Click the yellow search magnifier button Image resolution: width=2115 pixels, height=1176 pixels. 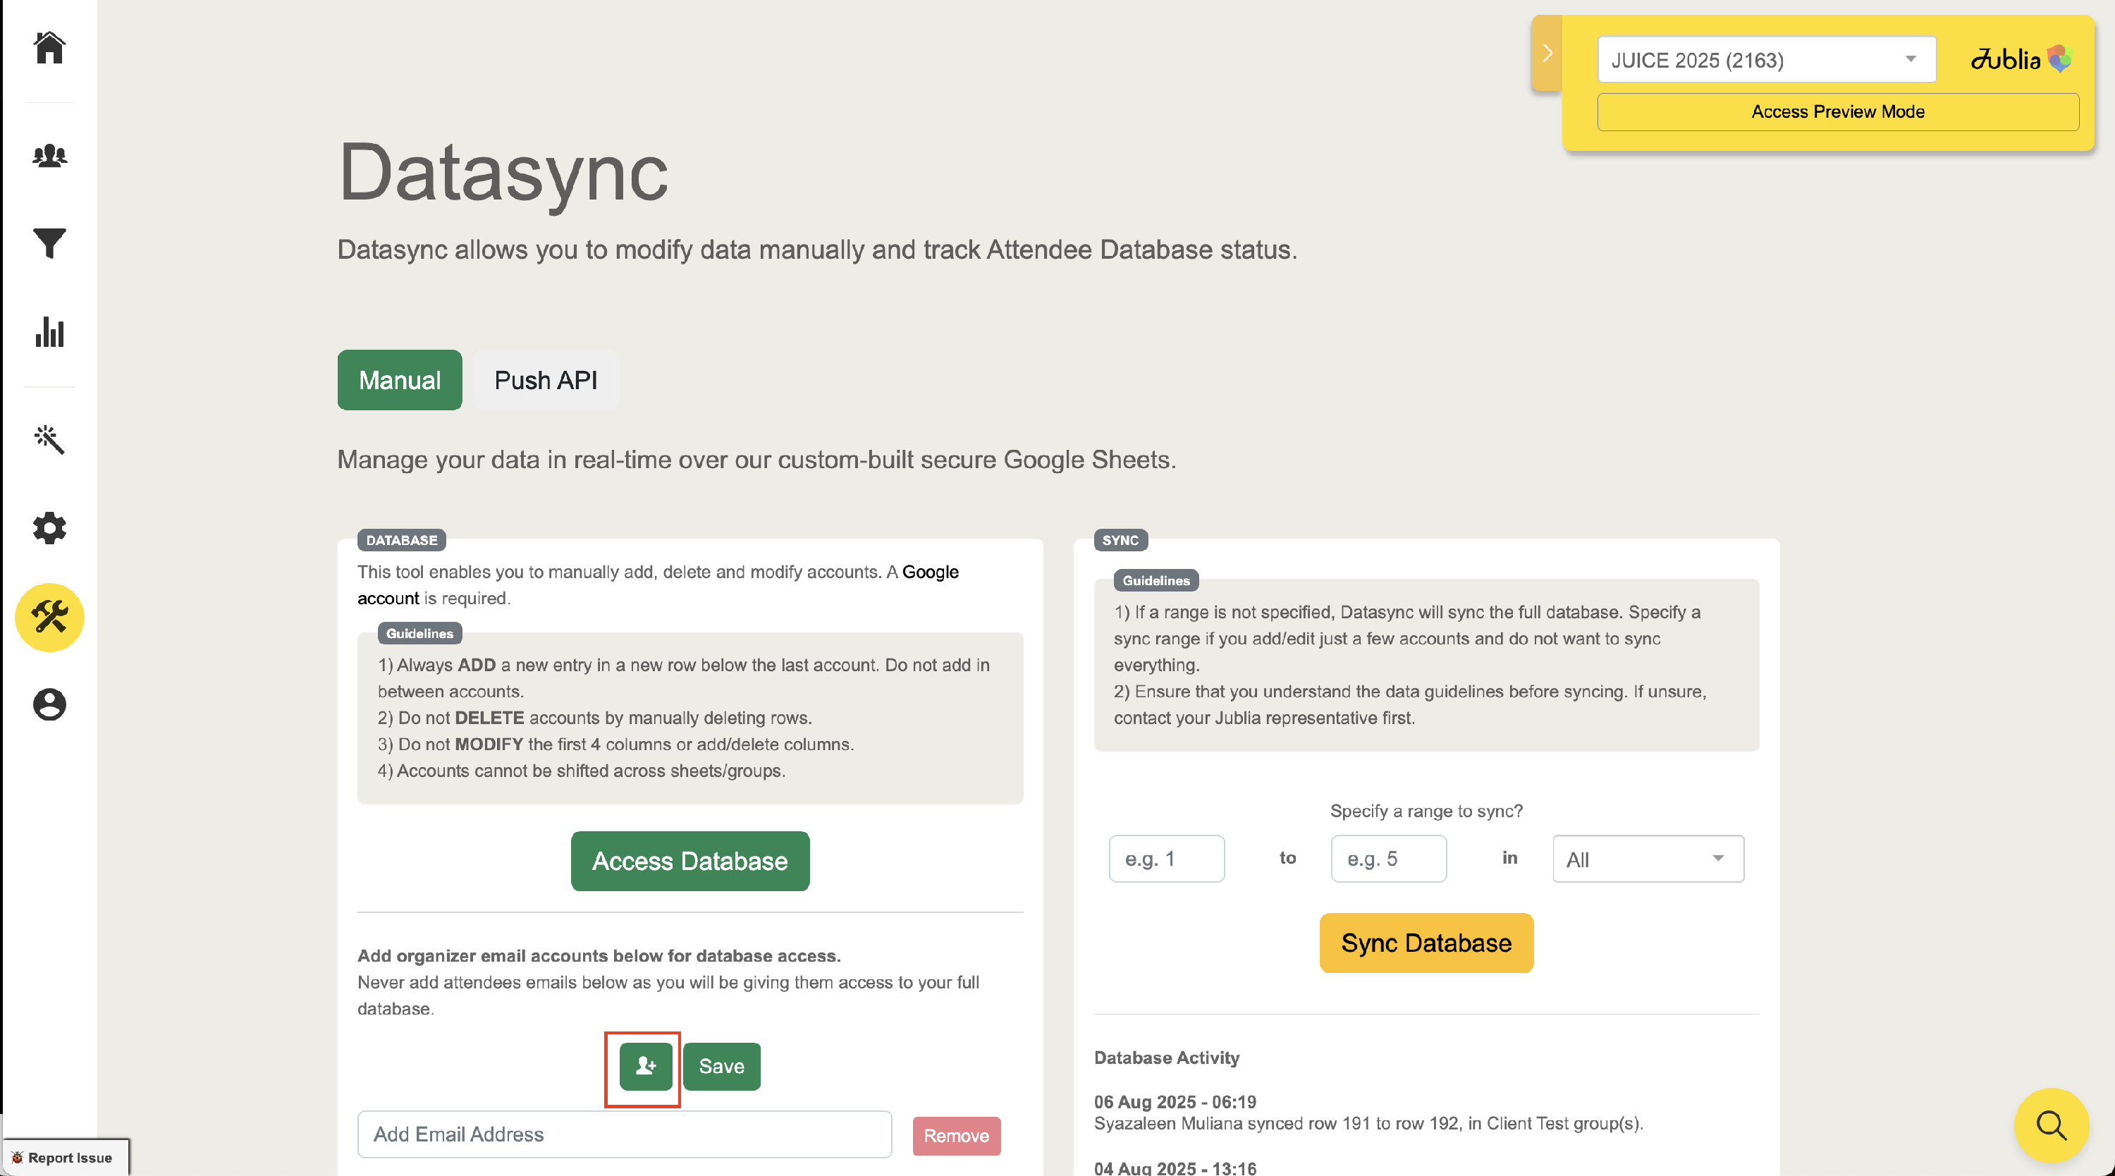[2051, 1125]
